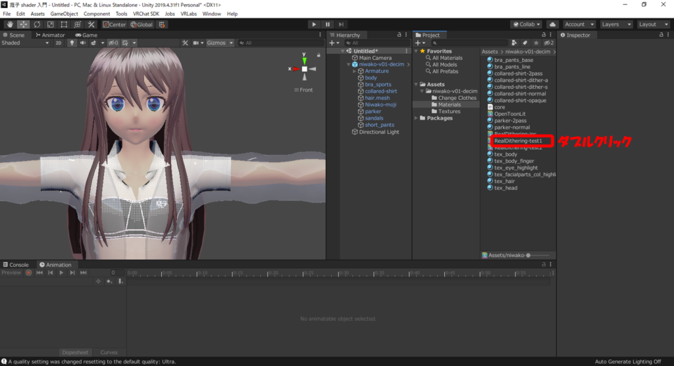Toggle scene audio with the speaker icon
The image size is (674, 366).
pos(83,43)
